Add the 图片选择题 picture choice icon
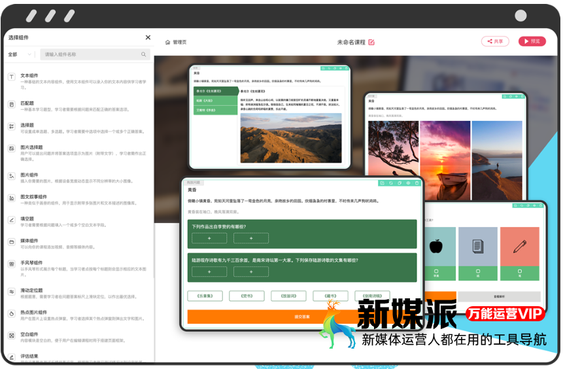Viewport: 563px width, 369px height. [12, 149]
